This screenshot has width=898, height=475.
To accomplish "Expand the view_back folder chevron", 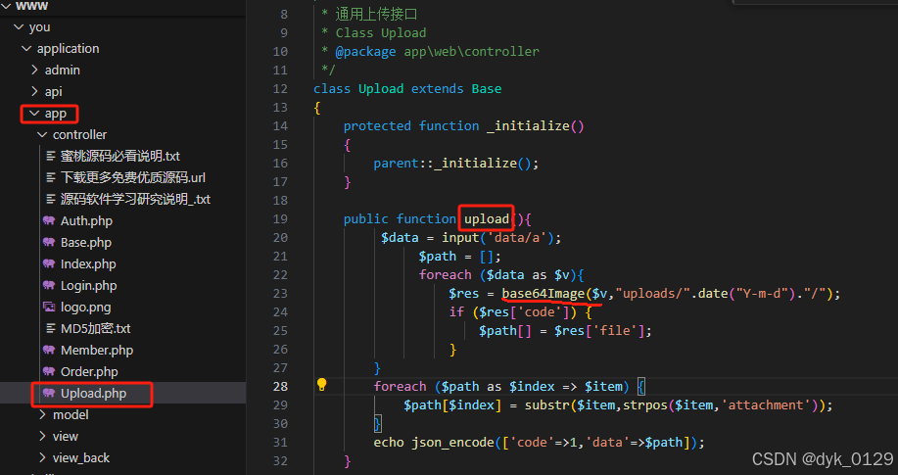I will [x=42, y=457].
